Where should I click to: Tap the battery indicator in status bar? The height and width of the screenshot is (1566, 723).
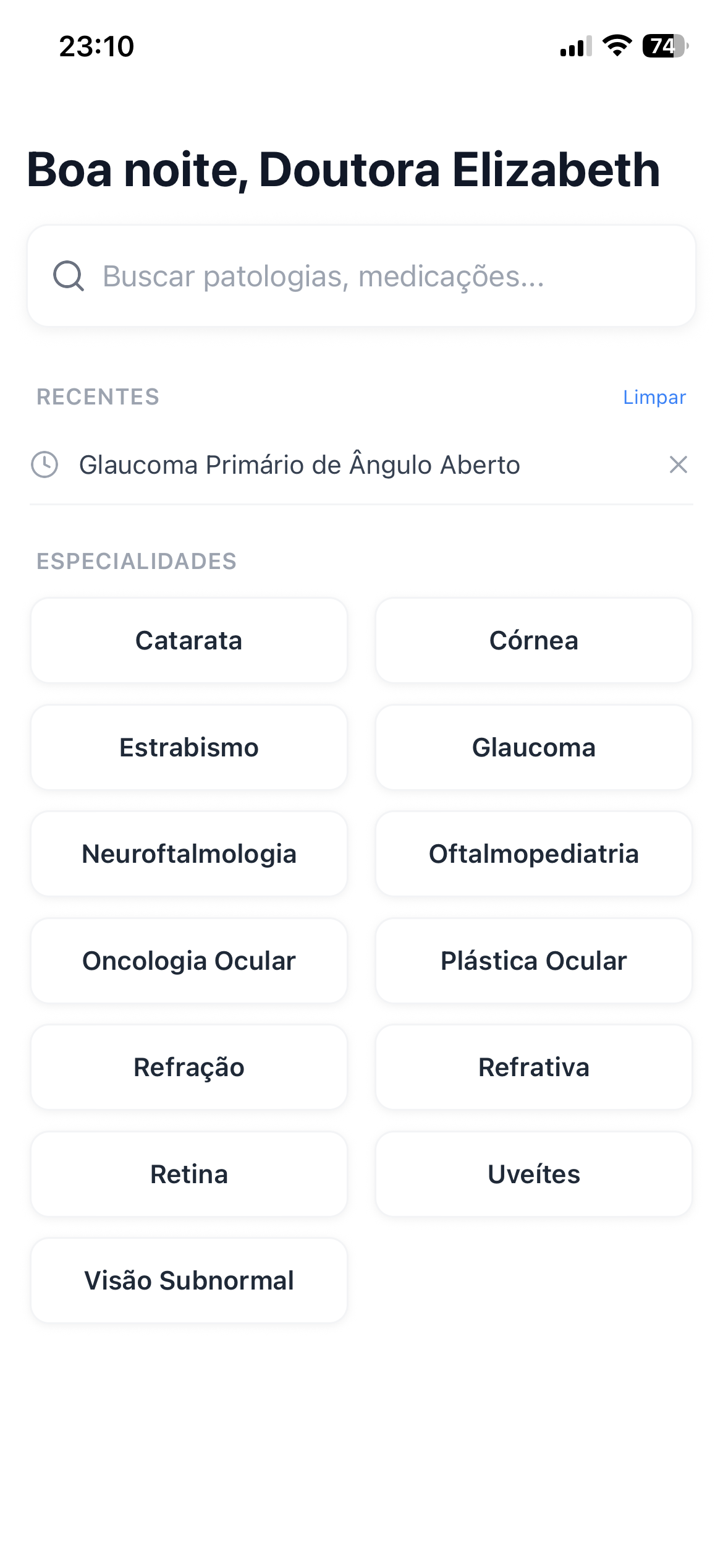pyautogui.click(x=665, y=46)
